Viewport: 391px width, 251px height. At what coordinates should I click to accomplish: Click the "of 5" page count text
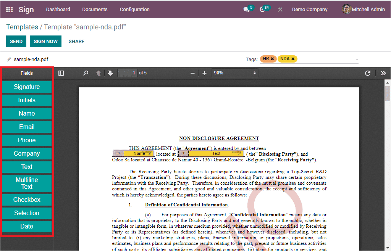(143, 73)
